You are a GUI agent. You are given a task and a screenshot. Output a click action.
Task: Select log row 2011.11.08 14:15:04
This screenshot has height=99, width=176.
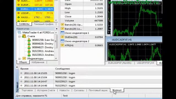[x=91, y=77]
